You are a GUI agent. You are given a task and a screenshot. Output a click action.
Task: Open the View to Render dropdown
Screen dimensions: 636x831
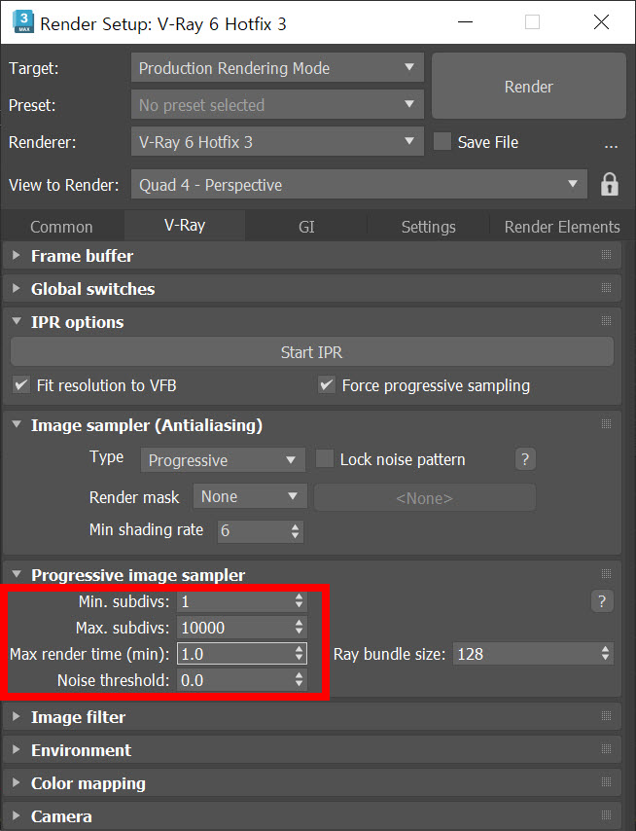(359, 185)
